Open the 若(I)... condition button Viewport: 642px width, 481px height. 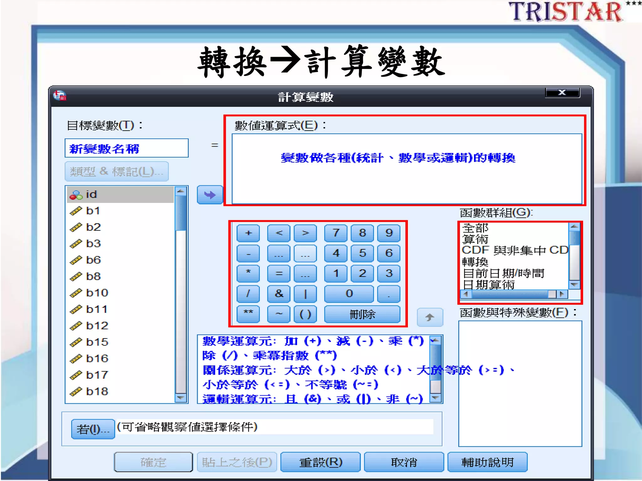click(93, 429)
